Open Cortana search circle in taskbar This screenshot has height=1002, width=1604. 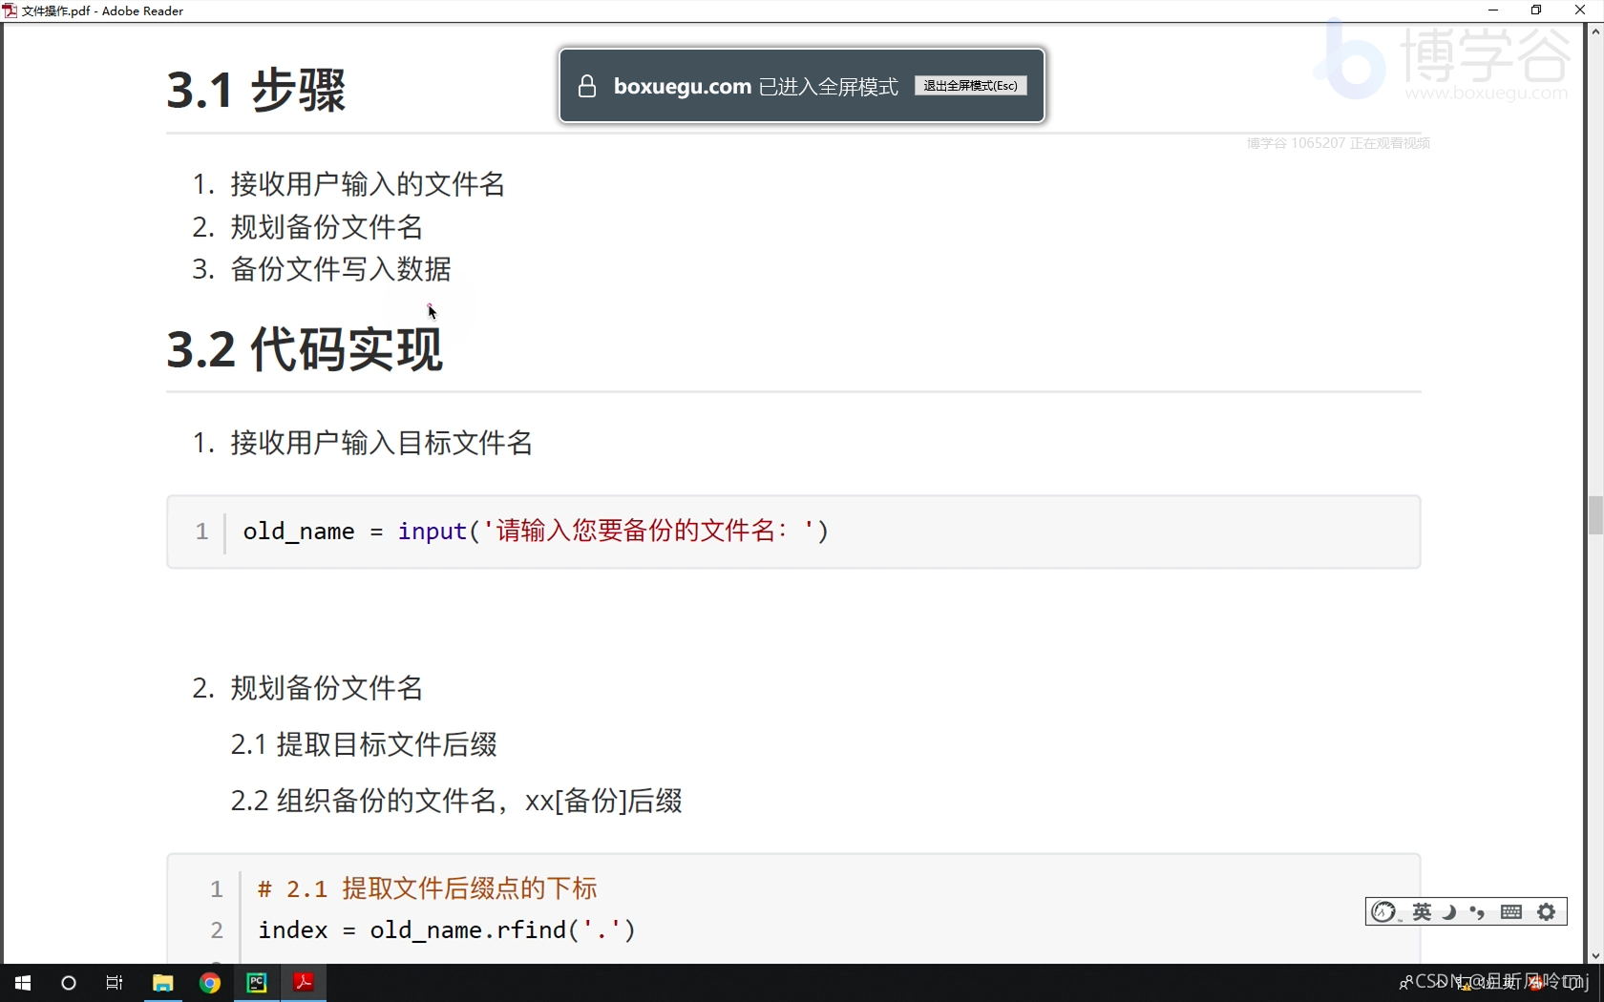pyautogui.click(x=69, y=983)
